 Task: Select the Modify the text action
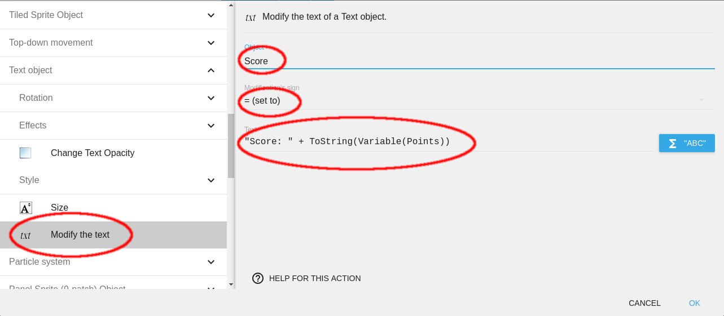tap(80, 235)
